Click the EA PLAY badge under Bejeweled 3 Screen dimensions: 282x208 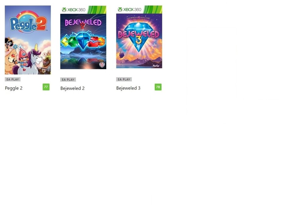pyautogui.click(x=124, y=79)
